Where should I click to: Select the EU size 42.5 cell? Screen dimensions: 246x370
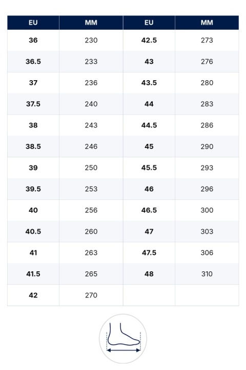pos(149,41)
